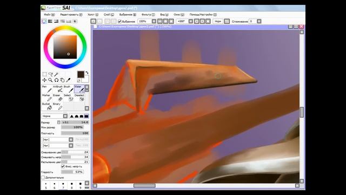This screenshot has height=195, width=346.
Task: Open the Редактировать menu
Action: 71,15
